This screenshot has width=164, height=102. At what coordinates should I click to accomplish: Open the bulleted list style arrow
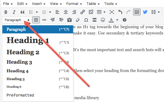[x=37, y=12]
